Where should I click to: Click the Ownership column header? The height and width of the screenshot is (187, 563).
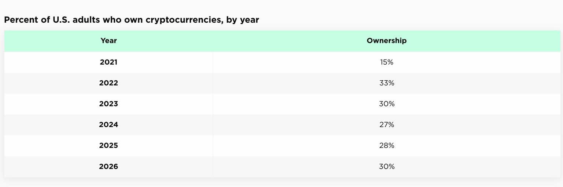pyautogui.click(x=386, y=41)
